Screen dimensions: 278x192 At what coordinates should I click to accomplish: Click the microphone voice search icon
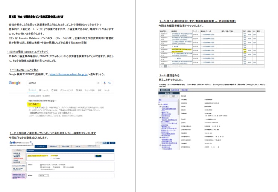pyautogui.click(x=105, y=83)
